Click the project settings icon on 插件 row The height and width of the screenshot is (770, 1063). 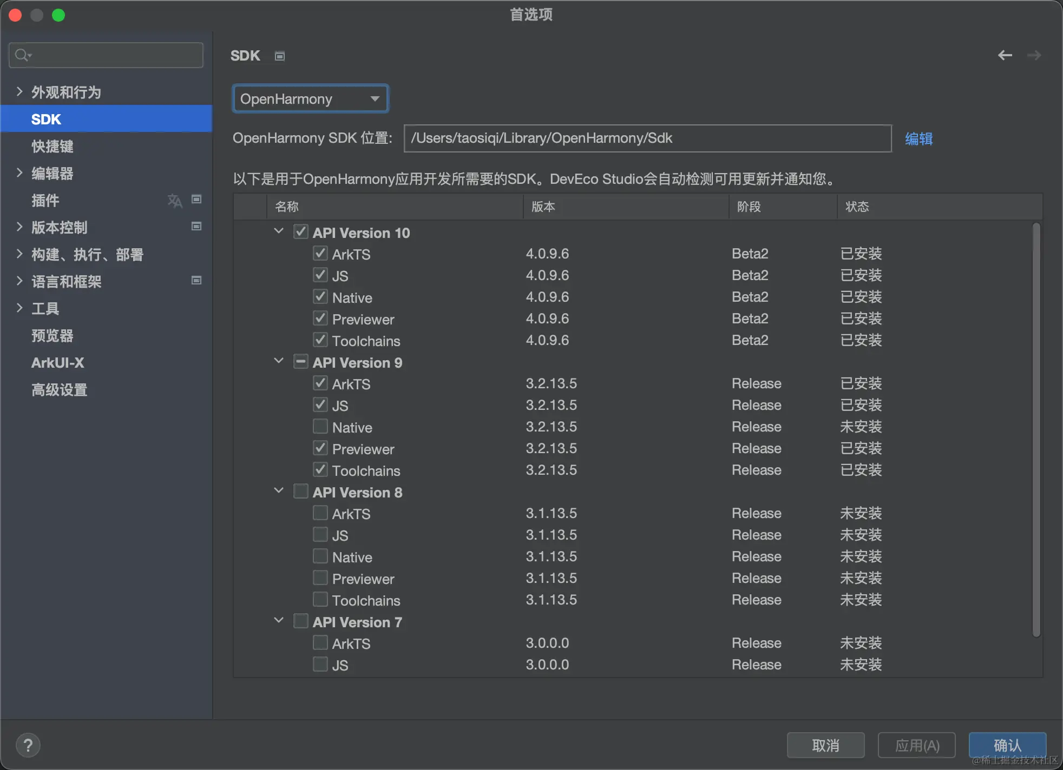tap(196, 200)
